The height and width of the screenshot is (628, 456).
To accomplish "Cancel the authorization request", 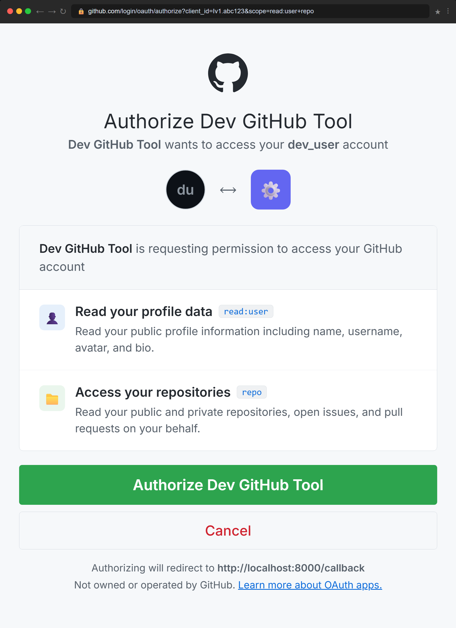I will click(228, 531).
